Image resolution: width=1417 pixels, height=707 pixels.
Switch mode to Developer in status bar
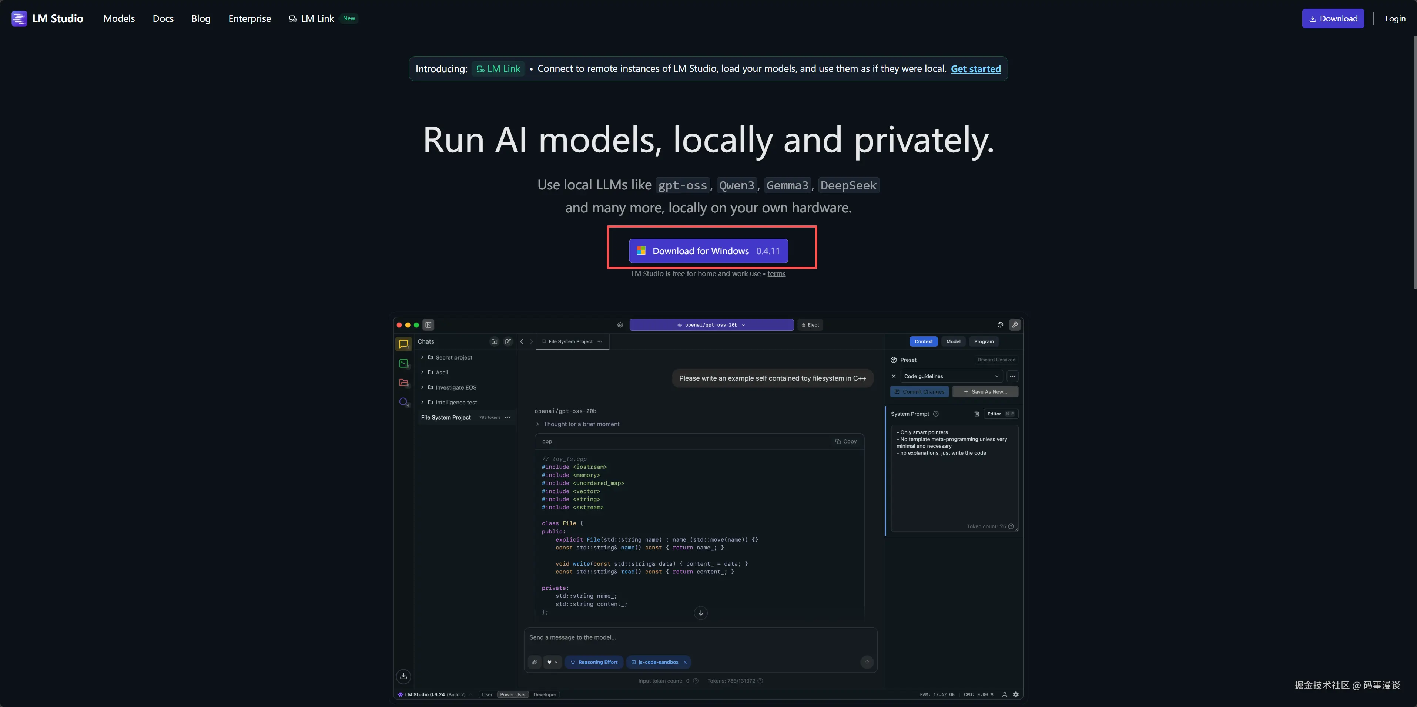point(545,694)
